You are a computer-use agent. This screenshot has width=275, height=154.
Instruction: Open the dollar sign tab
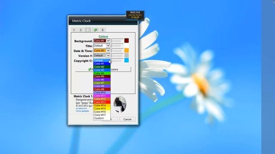point(103,30)
